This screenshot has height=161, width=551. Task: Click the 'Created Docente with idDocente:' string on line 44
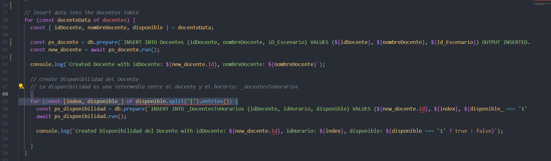tap(116, 64)
